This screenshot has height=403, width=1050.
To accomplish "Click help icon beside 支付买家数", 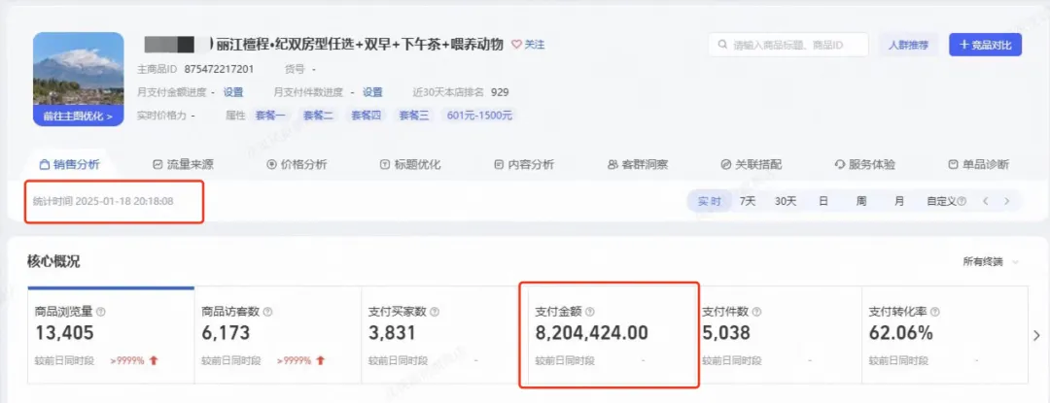I will 435,312.
